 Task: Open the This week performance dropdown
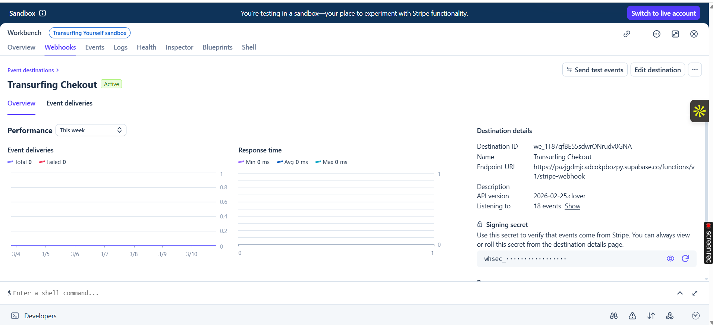[91, 130]
